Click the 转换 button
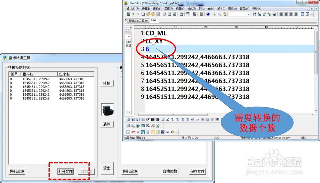320x183 pixels. click(107, 83)
